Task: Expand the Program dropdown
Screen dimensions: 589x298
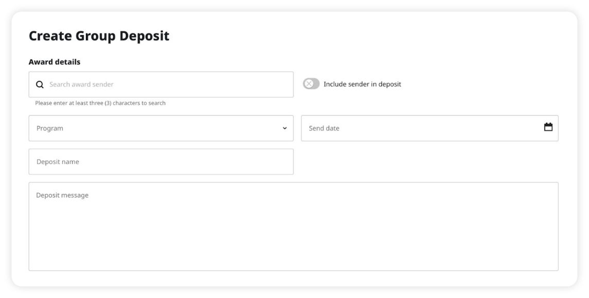Action: [x=161, y=128]
